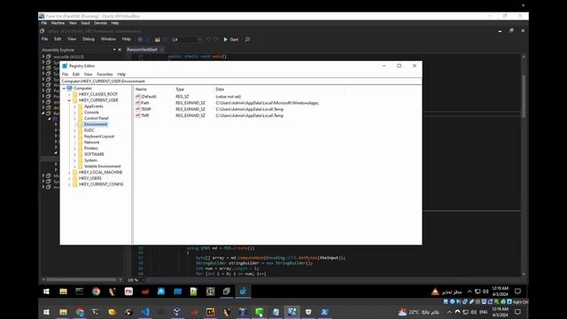Click the Assembly Explorer horizontal scrollbar
The height and width of the screenshot is (319, 567).
tap(82, 280)
